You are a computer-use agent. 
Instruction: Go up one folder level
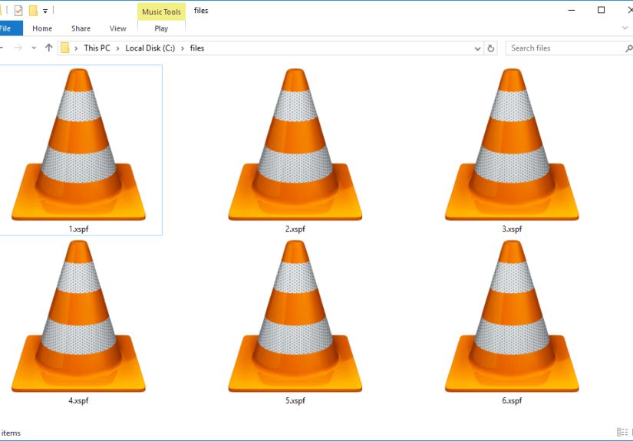pyautogui.click(x=49, y=48)
